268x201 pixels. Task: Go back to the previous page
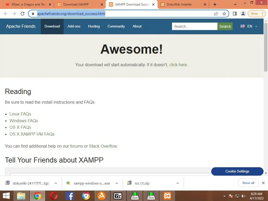6,14
